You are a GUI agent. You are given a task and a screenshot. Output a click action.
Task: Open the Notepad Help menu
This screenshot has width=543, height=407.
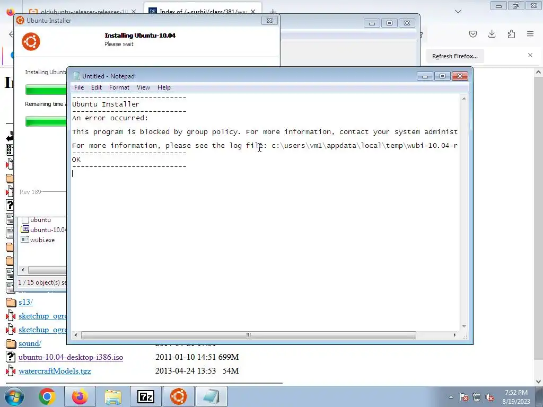[164, 87]
